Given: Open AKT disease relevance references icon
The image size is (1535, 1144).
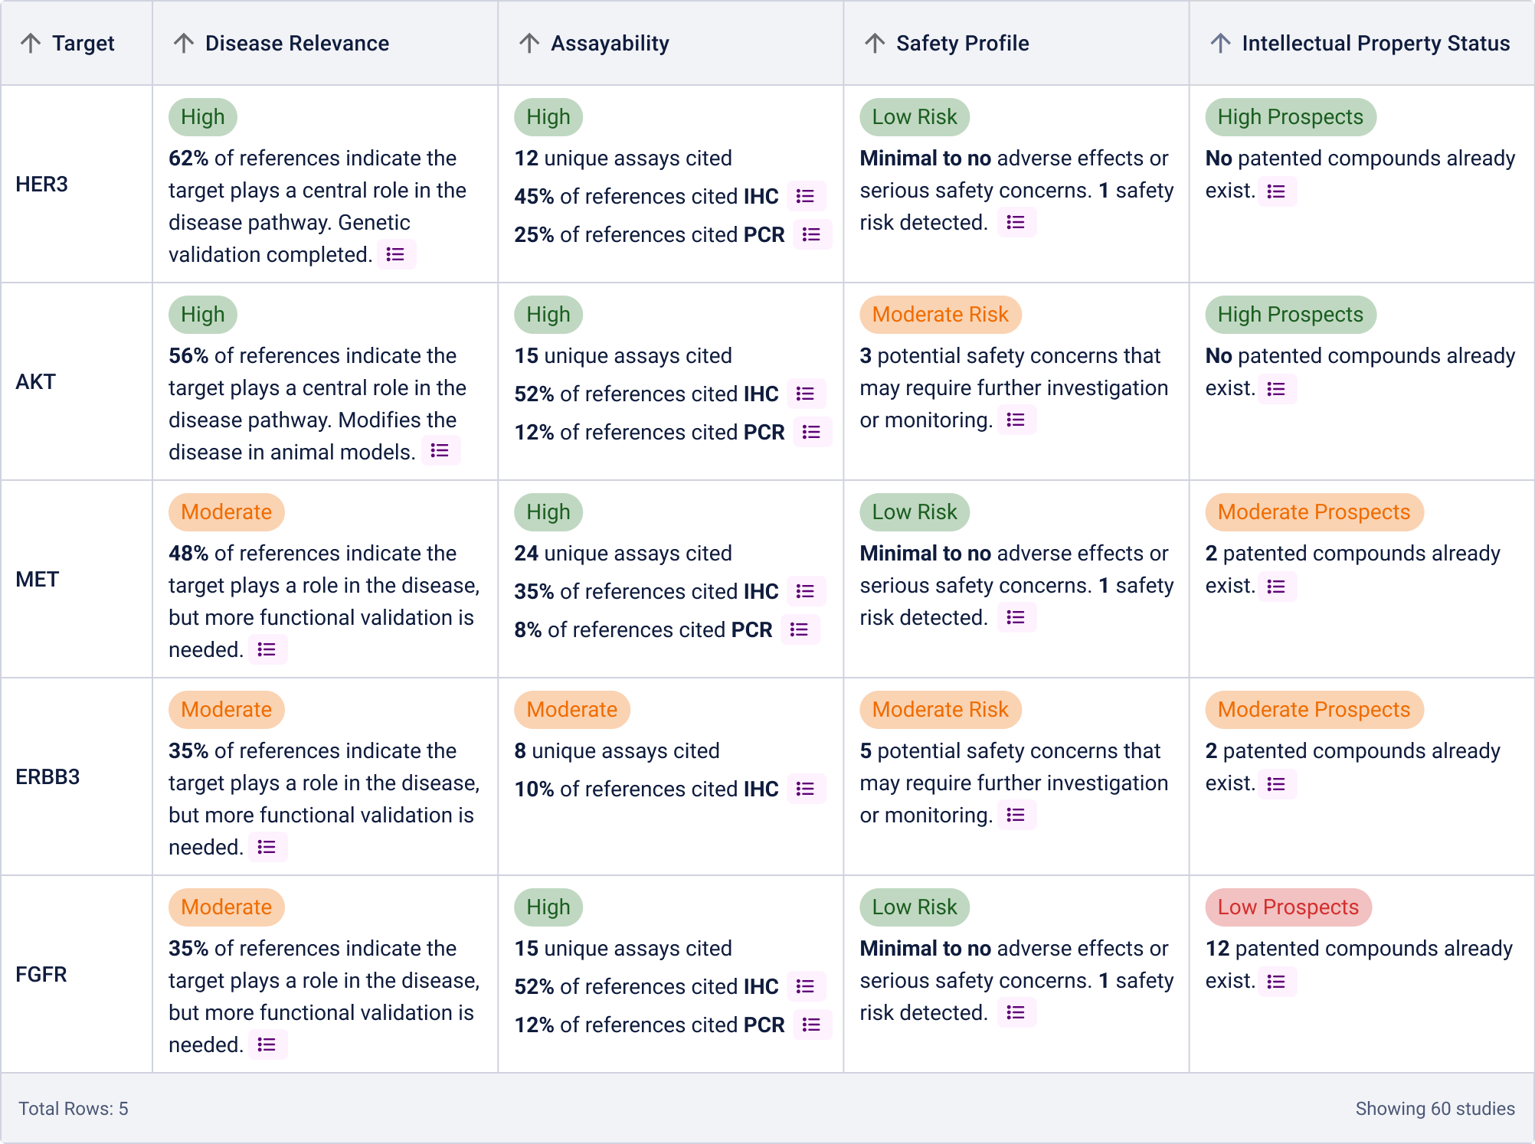Looking at the screenshot, I should pos(440,450).
